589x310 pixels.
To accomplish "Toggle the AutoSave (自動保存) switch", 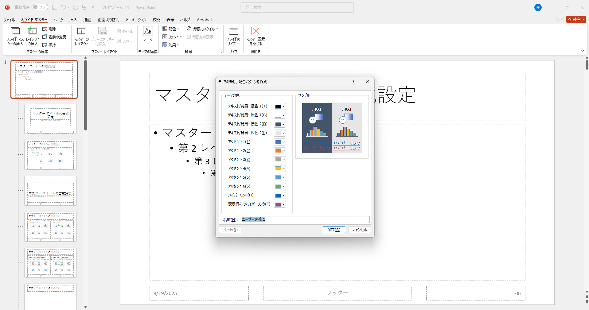I will tap(40, 7).
